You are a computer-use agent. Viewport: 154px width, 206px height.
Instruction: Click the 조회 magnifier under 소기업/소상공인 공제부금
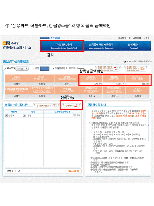[44, 96]
